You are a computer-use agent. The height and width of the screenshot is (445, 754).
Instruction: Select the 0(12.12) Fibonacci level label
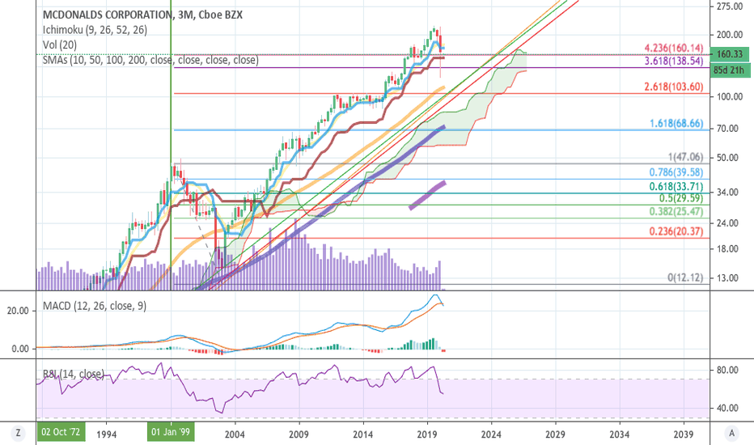[685, 278]
